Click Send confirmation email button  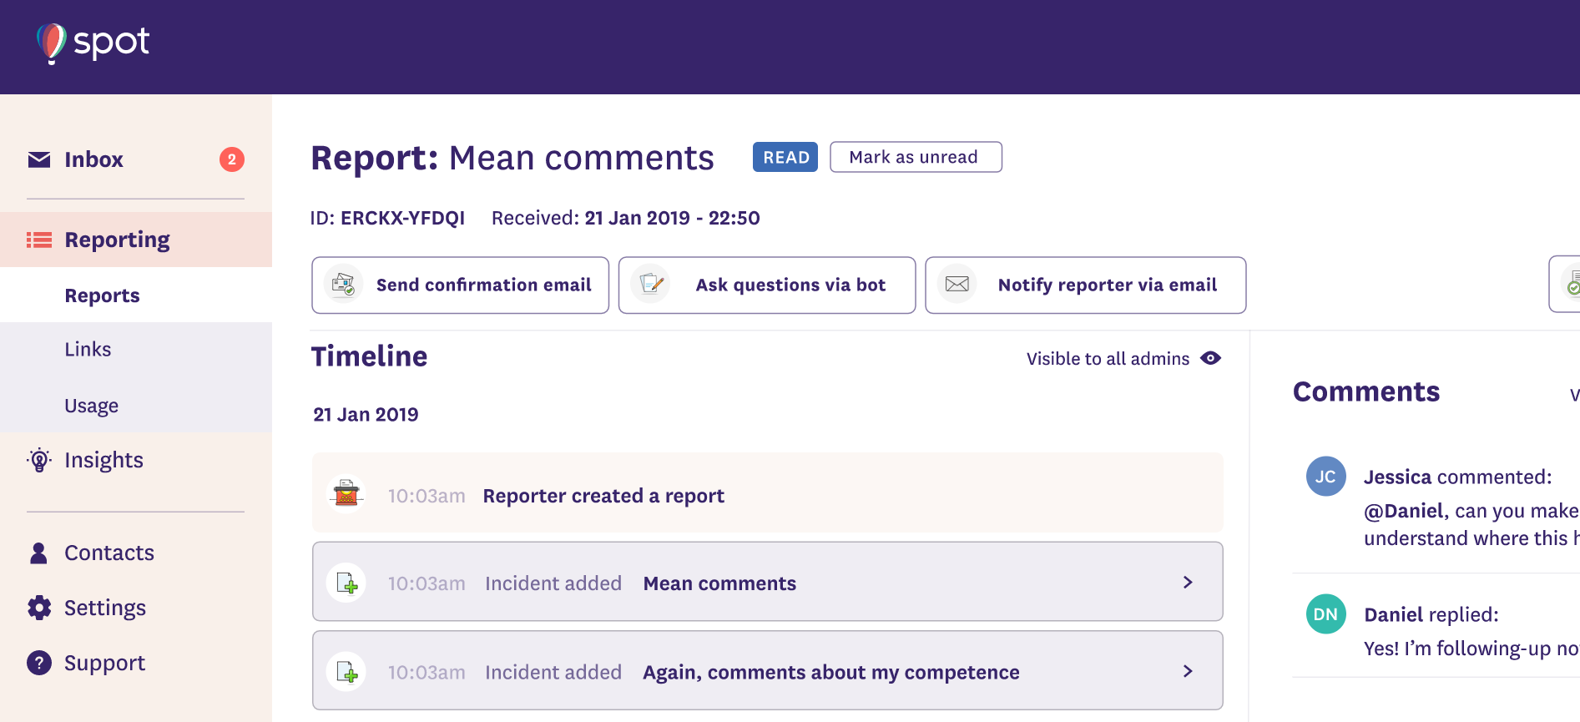pos(460,285)
